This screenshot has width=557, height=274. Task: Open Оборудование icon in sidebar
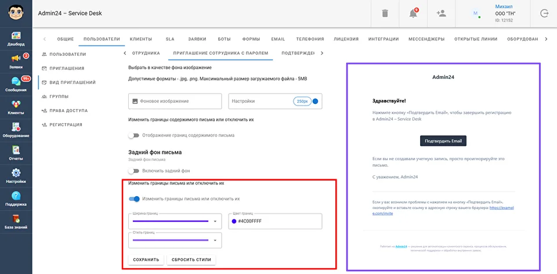[16, 127]
